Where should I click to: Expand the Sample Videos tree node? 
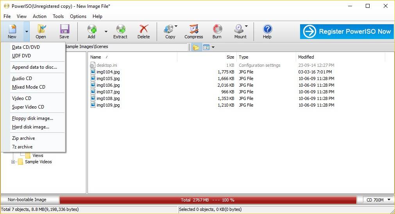[x=13, y=162]
